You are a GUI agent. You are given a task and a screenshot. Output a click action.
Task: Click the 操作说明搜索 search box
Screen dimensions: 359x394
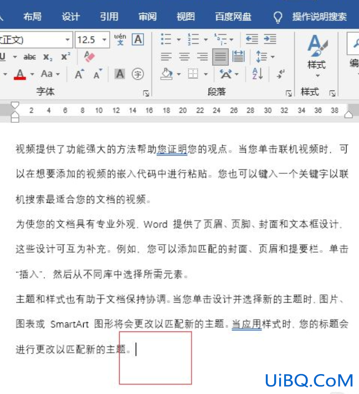320,17
